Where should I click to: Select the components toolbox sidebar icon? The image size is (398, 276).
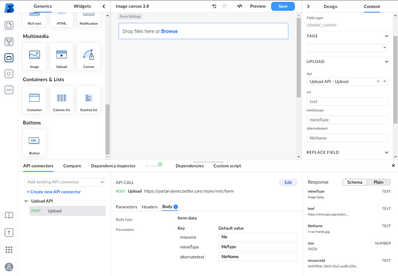click(9, 58)
